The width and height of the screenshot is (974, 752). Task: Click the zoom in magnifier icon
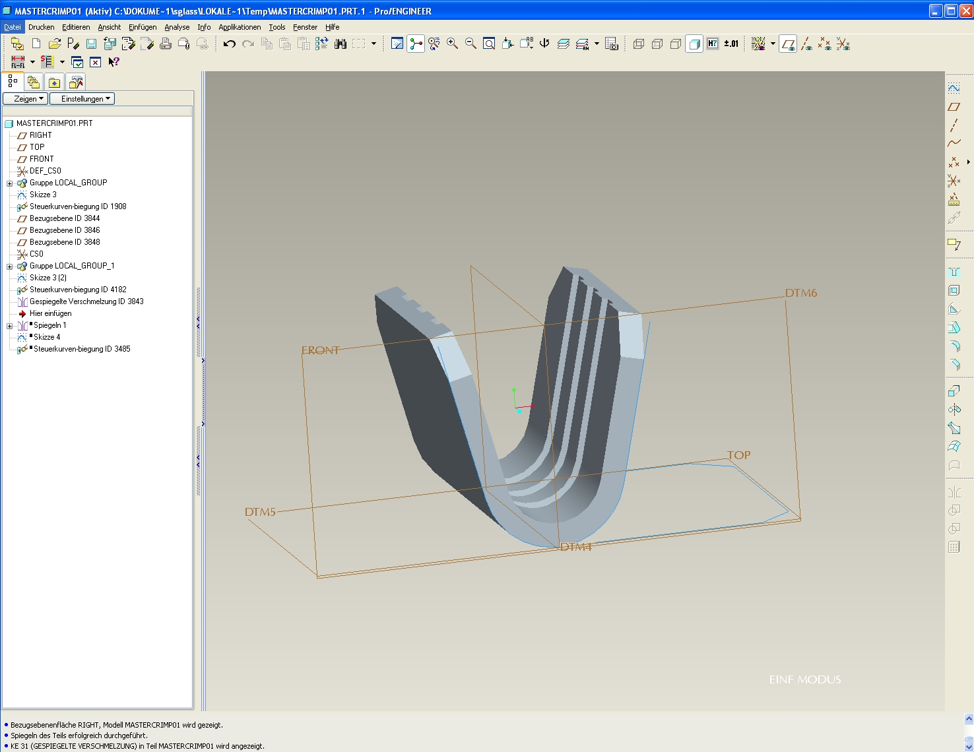pyautogui.click(x=453, y=44)
